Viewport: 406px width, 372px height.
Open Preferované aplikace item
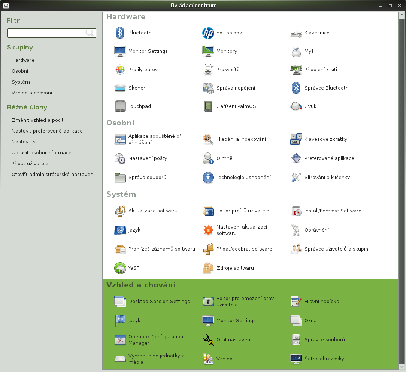coord(296,158)
